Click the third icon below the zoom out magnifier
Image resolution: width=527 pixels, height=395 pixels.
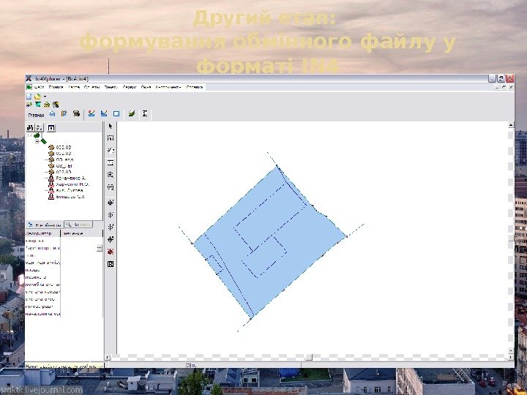click(x=111, y=227)
